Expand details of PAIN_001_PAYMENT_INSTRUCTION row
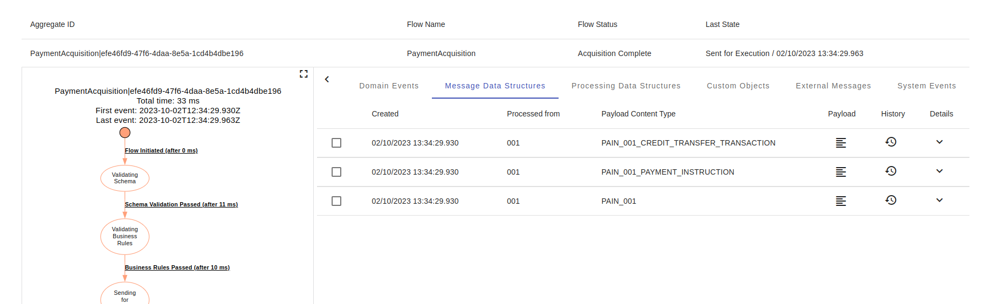 (939, 171)
